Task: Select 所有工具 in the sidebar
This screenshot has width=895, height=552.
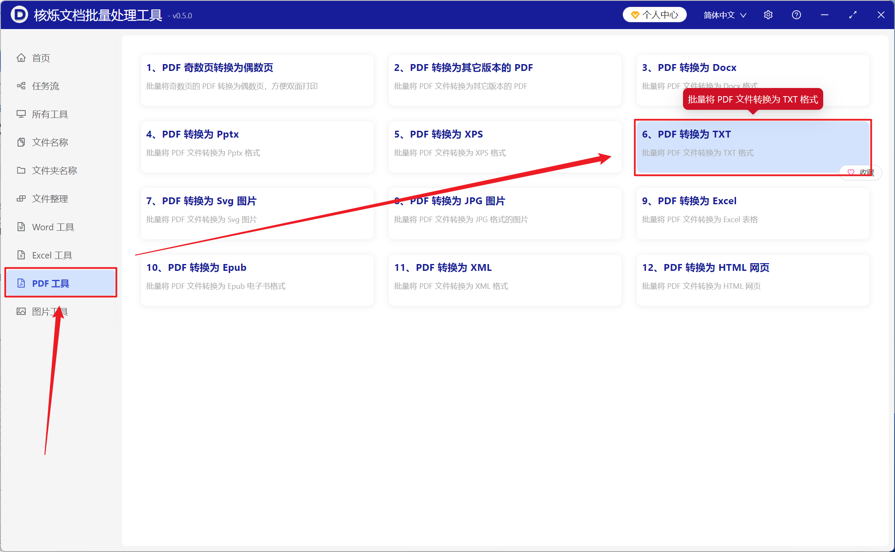Action: click(x=60, y=114)
